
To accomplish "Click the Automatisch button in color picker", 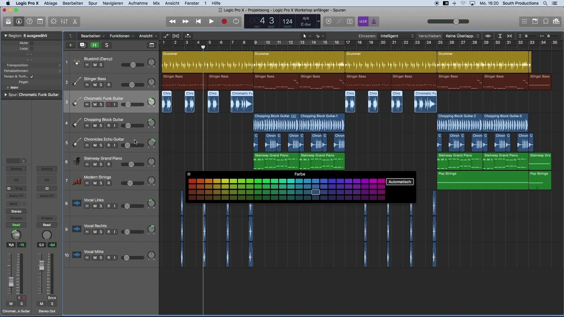I will click(x=399, y=181).
